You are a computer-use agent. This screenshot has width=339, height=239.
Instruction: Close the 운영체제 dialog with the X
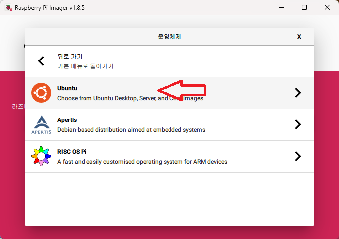299,37
